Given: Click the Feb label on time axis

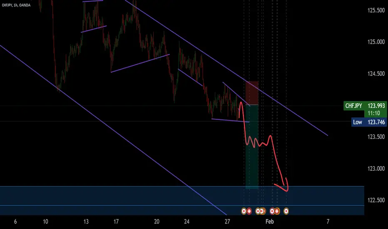Looking at the screenshot, I should (269, 222).
